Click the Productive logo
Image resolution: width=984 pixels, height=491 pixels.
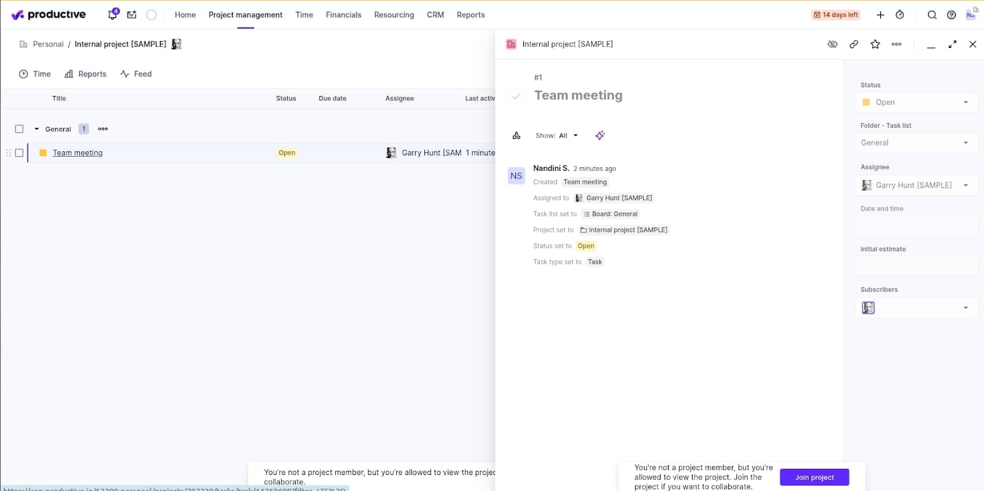[49, 15]
